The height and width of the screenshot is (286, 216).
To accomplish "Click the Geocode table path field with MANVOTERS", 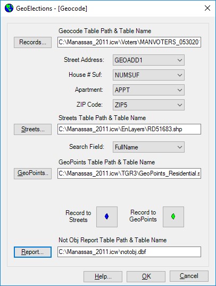I will [x=129, y=42].
